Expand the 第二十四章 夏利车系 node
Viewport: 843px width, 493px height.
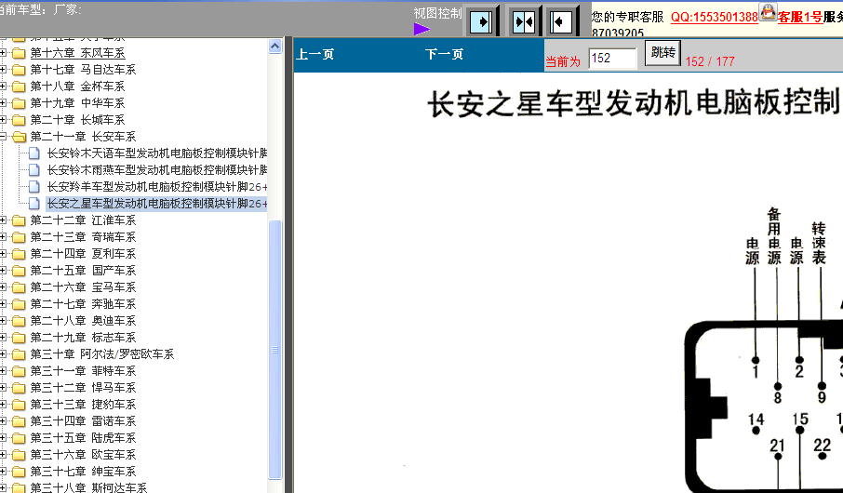3,253
